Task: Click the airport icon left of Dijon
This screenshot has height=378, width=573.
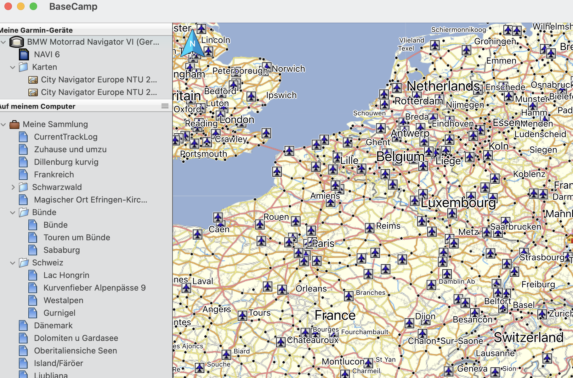Action: click(409, 323)
